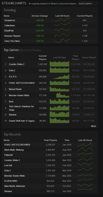103x197 pixels.
Task: Open Banana in the Top Records list
Action: pyautogui.click(x=8, y=191)
